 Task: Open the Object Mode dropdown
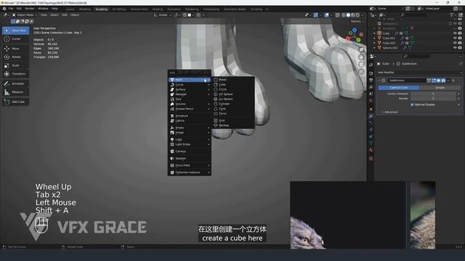point(25,14)
